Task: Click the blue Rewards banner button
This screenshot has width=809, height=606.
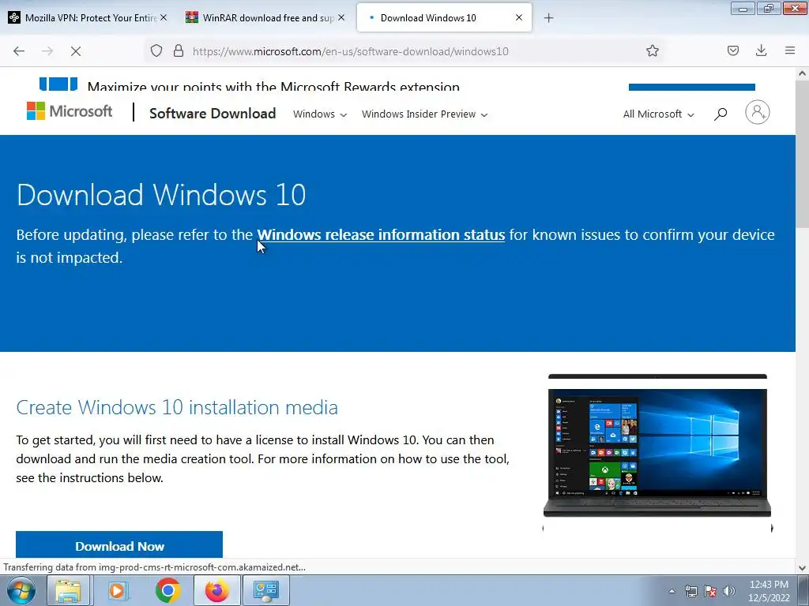Action: coord(692,87)
